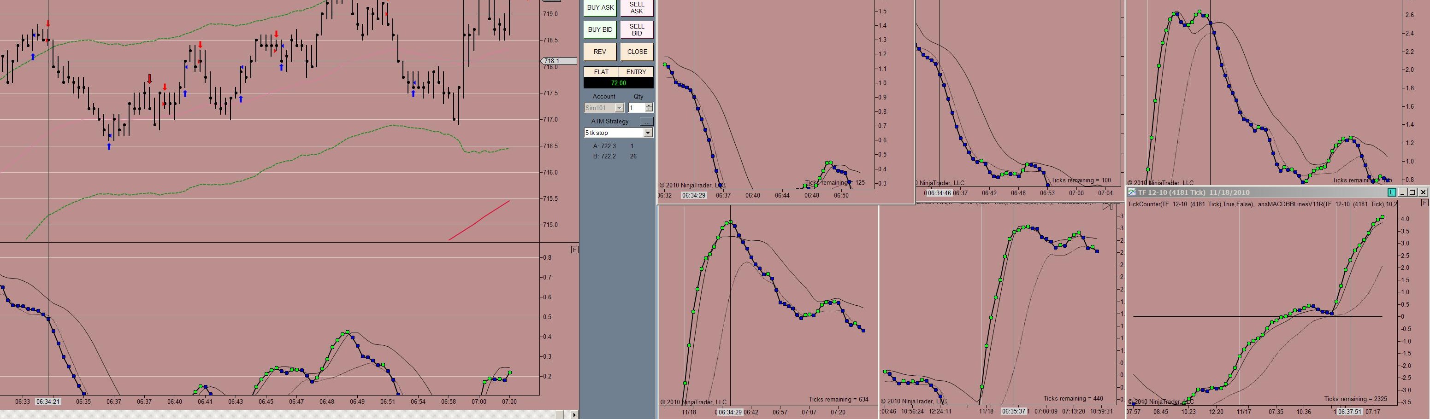
Task: Open the ATM Strategy dropdown showing 5 tk stop
Action: 618,133
